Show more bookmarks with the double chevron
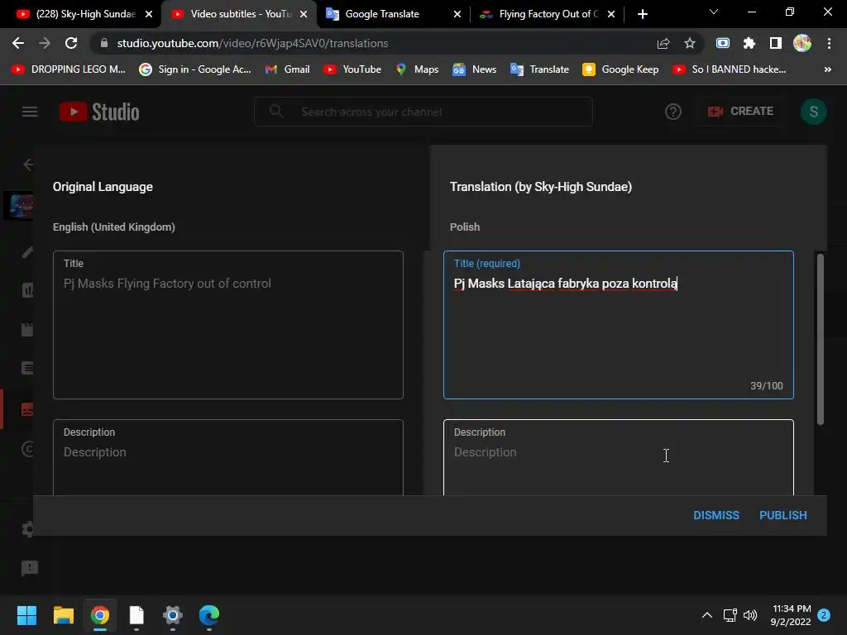The width and height of the screenshot is (847, 635). (x=827, y=69)
